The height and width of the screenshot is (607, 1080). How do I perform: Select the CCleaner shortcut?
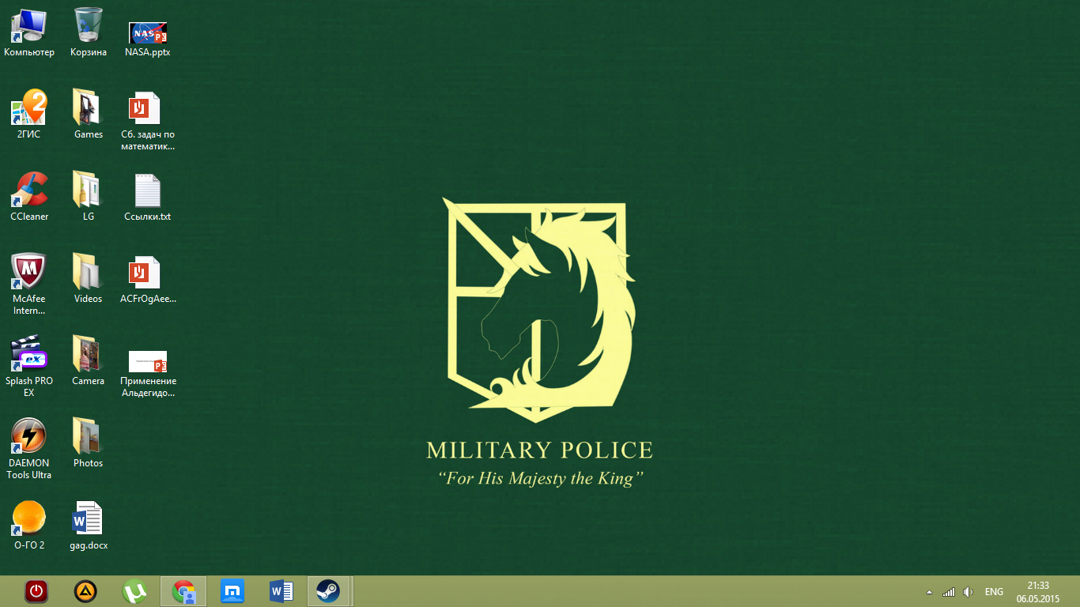(x=29, y=197)
